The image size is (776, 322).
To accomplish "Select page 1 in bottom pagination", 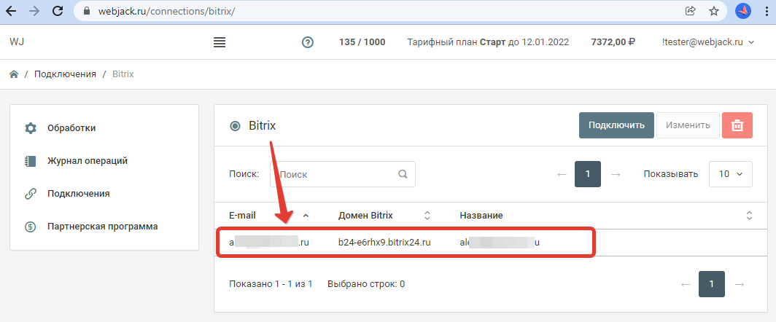I will 712,284.
